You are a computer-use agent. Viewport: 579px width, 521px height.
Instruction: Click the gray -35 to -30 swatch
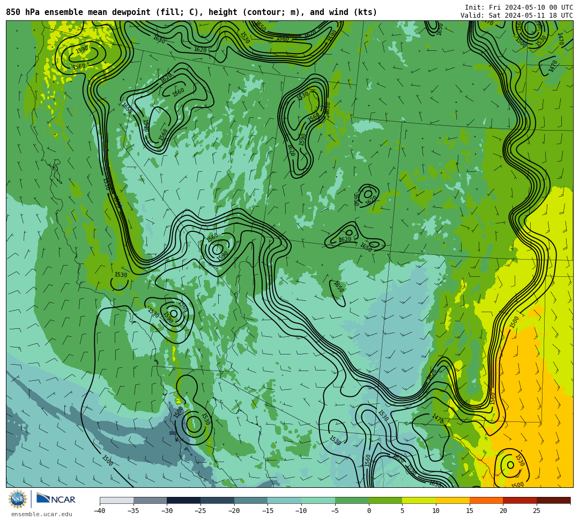tap(150, 500)
